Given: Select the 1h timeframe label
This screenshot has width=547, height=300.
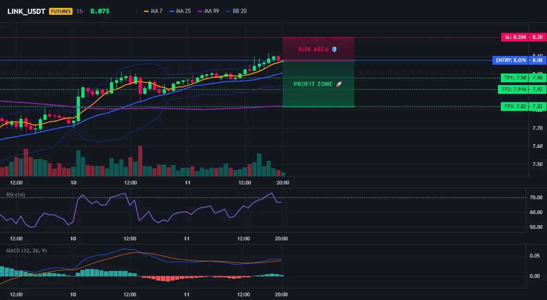Looking at the screenshot, I should [x=80, y=11].
